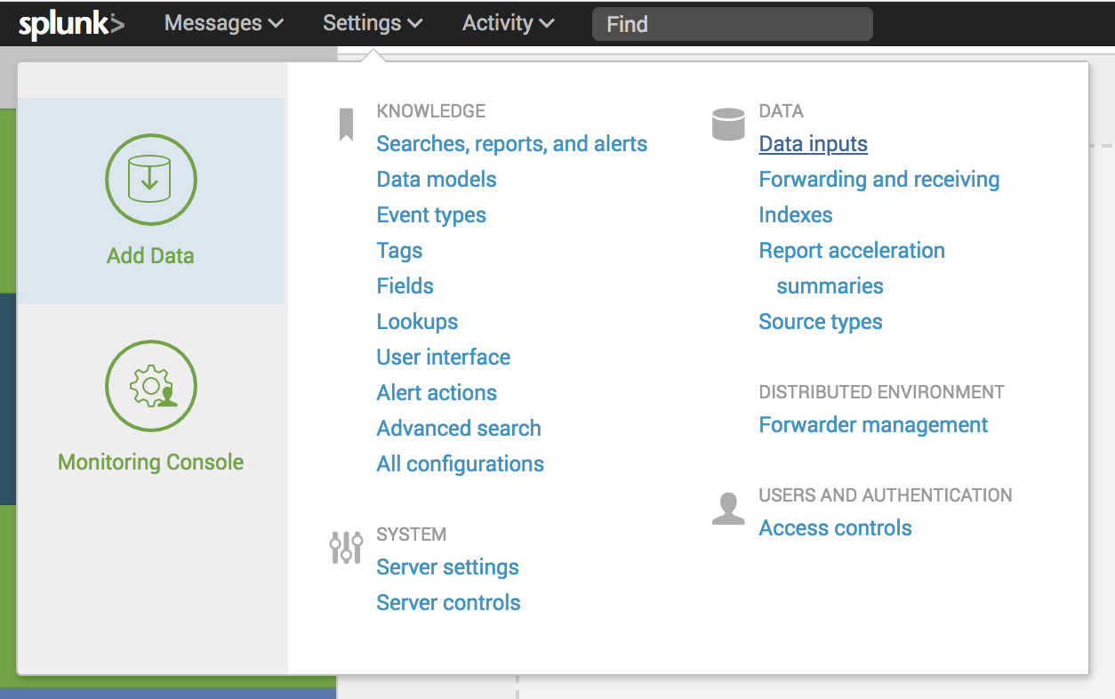The height and width of the screenshot is (699, 1115).
Task: Click the splunk logo arrow symbol
Action: tap(116, 23)
